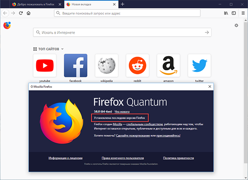
Task: Close the 'Новая вкладка' tab
Action: [x=114, y=4]
